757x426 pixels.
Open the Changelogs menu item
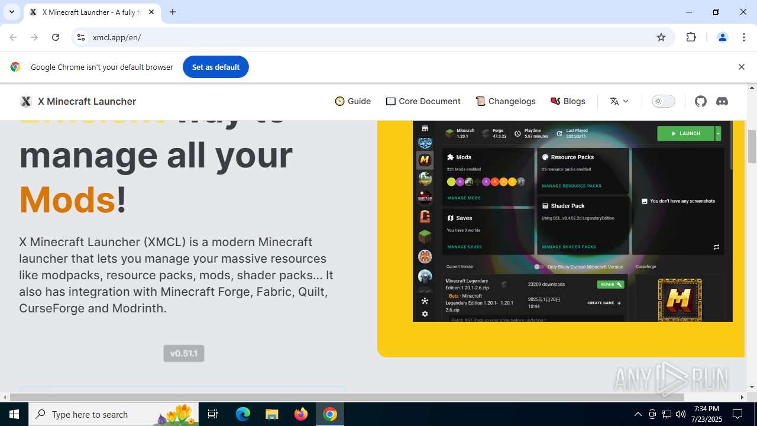(506, 101)
